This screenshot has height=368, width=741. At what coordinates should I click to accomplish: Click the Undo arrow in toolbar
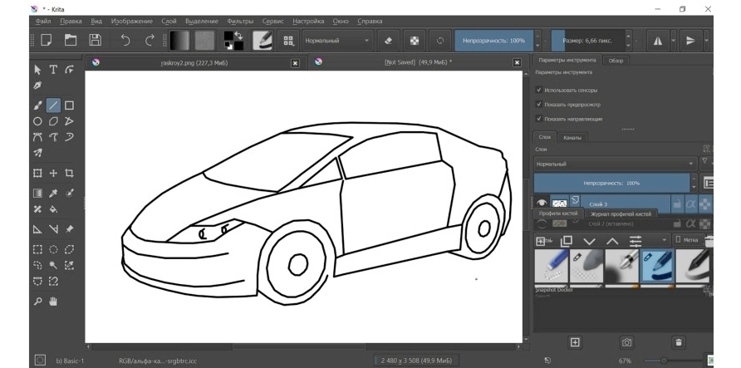click(125, 40)
